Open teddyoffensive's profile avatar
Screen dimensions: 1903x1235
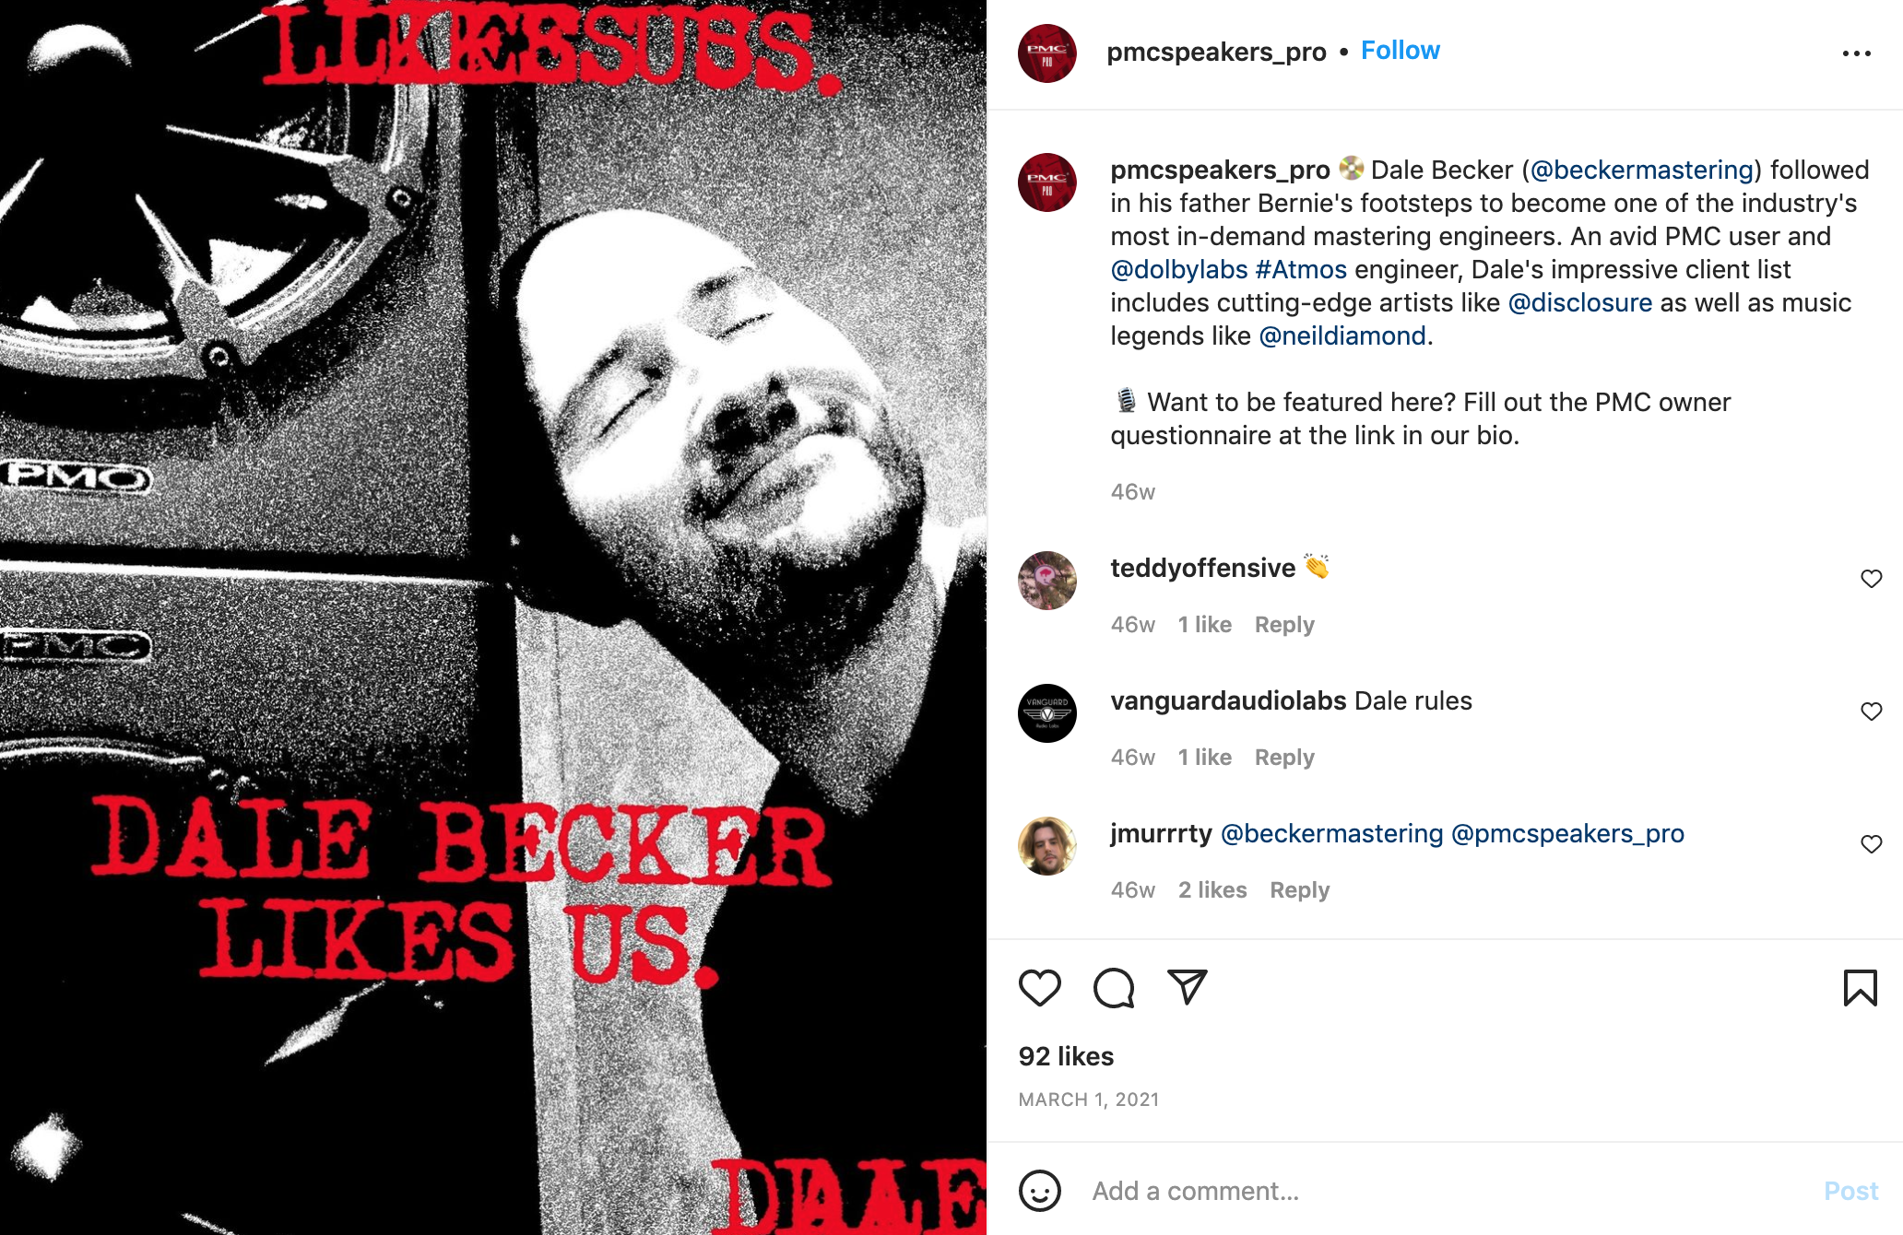[x=1046, y=581]
